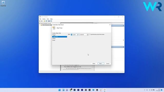The image size is (164, 92).
Task: Open the Start date calendar dropdown
Action: coord(78,34)
